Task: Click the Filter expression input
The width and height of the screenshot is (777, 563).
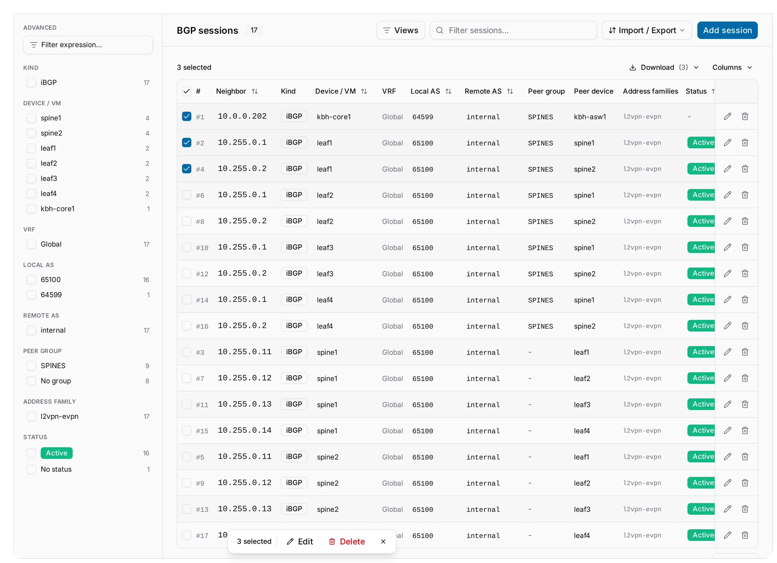Action: pos(88,45)
